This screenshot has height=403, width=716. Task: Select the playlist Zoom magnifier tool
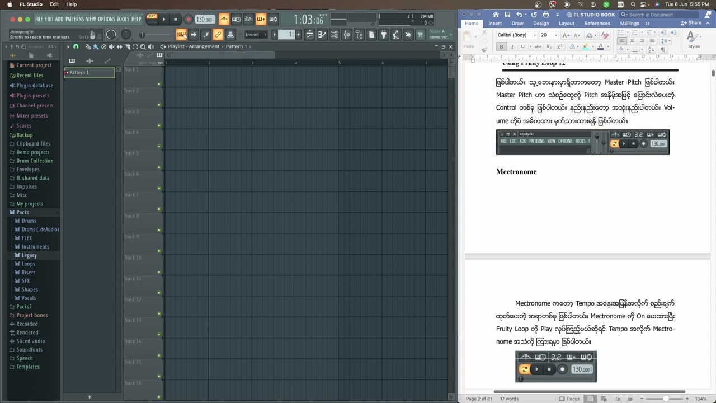point(143,47)
